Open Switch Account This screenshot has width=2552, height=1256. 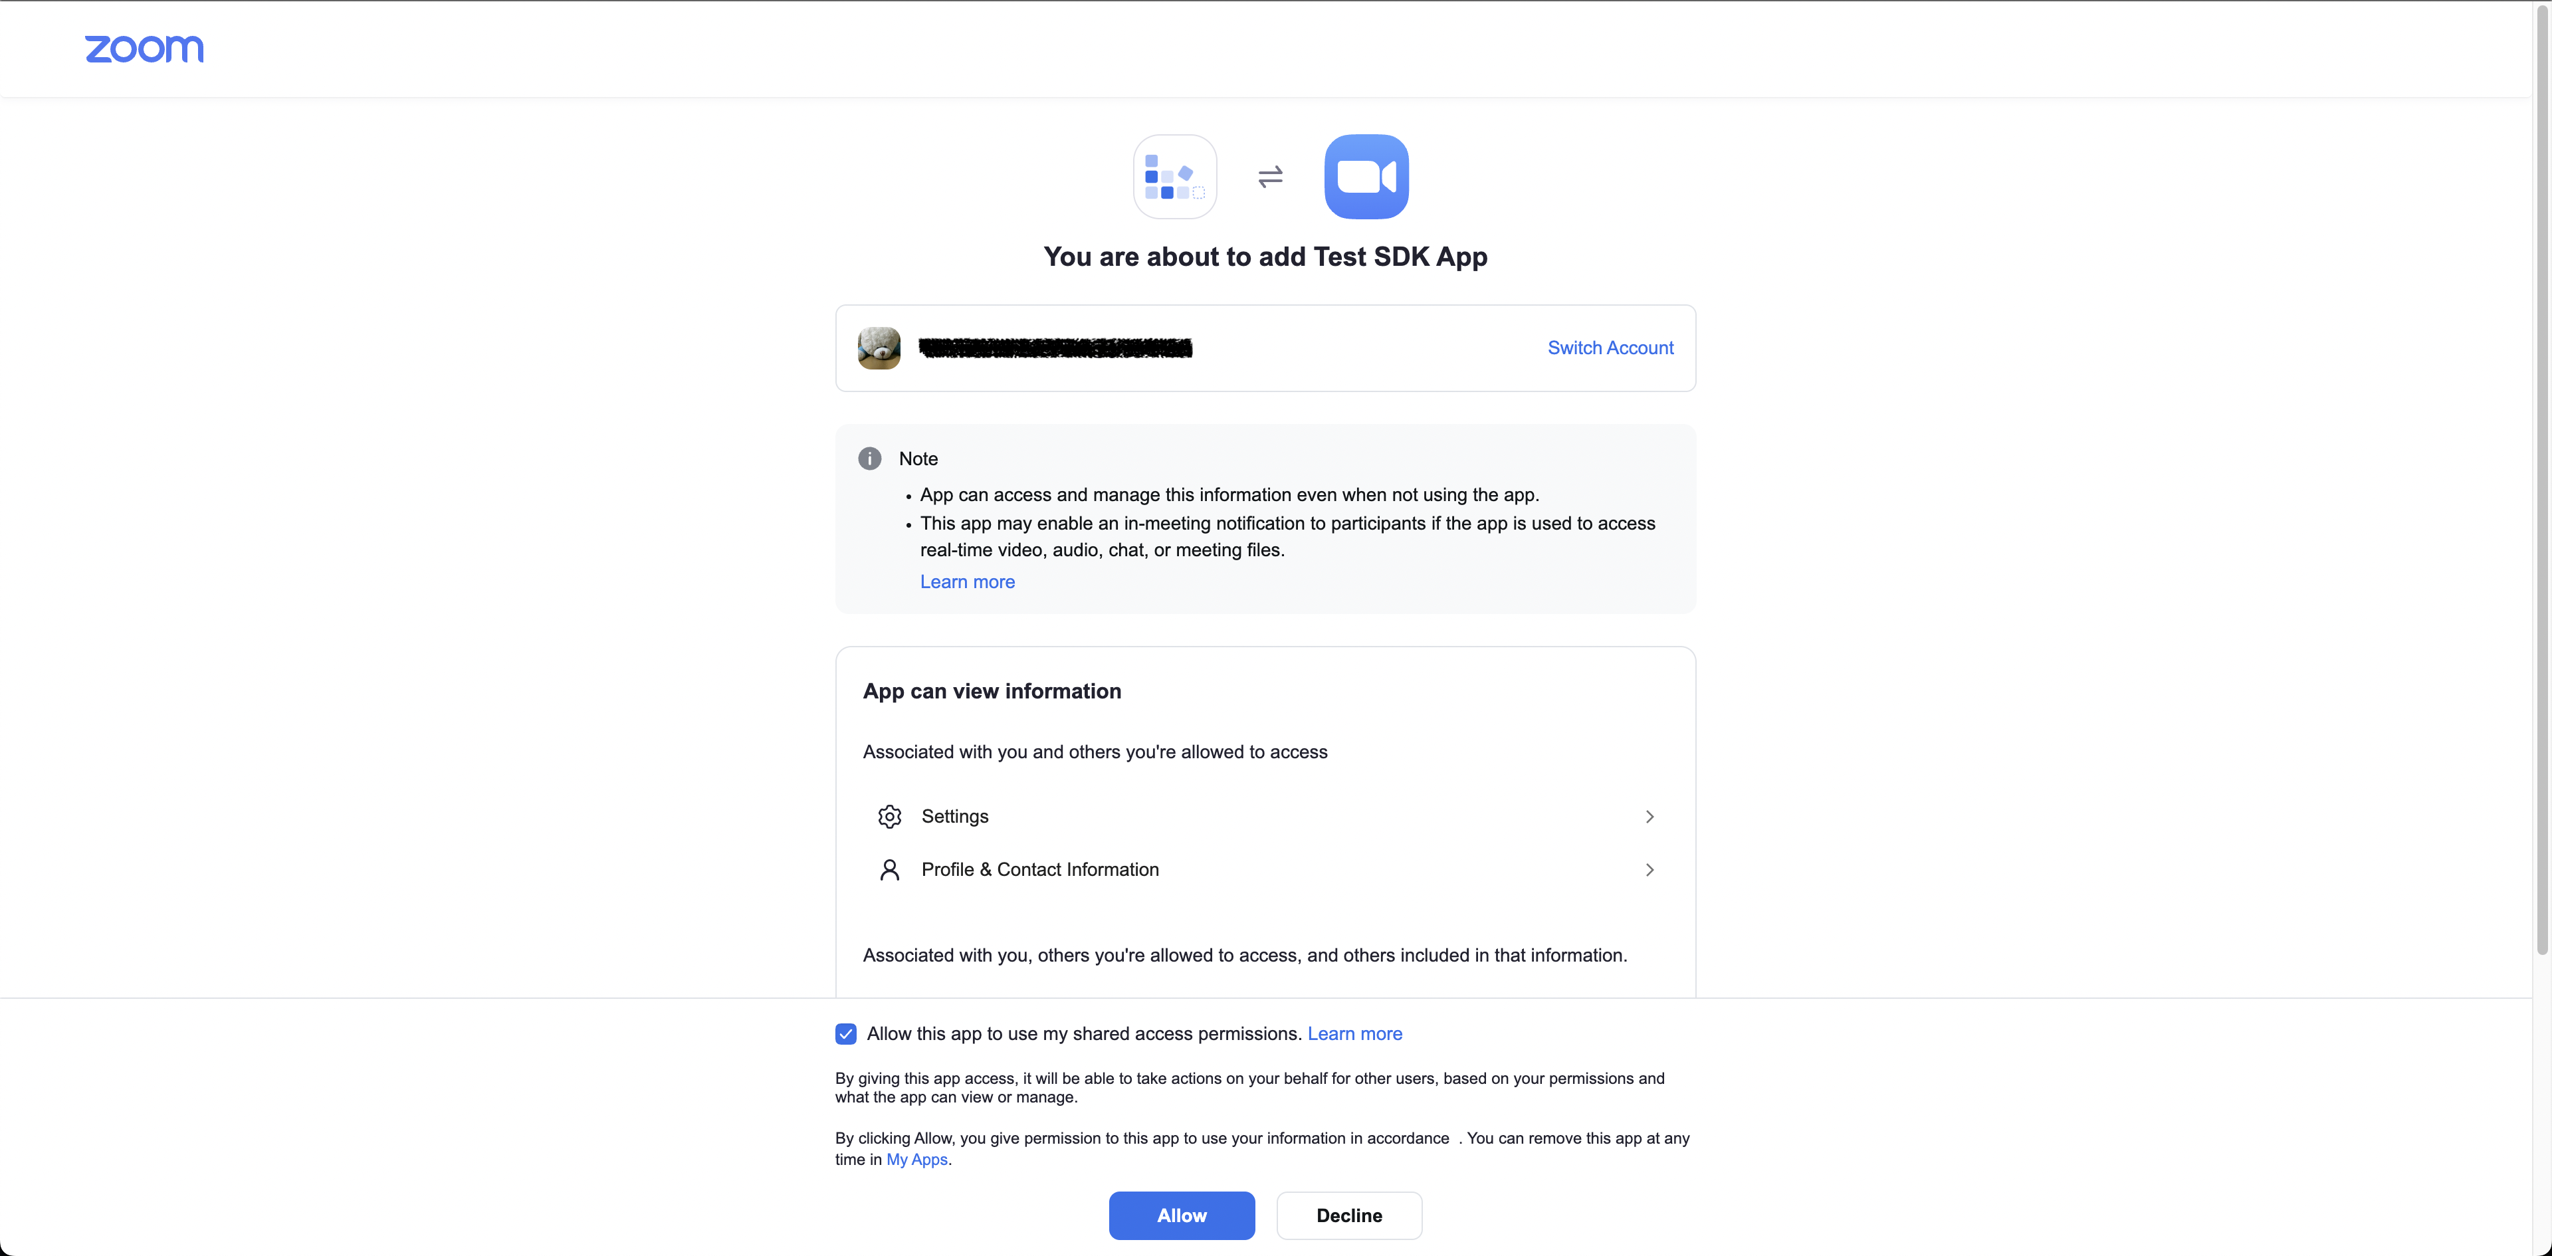[1610, 348]
